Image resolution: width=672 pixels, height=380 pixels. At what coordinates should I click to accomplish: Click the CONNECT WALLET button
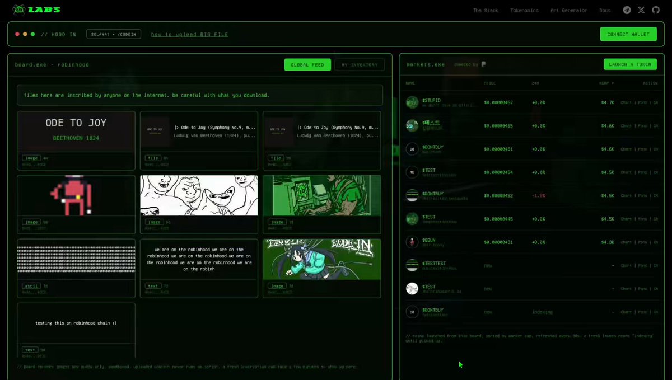coord(628,34)
